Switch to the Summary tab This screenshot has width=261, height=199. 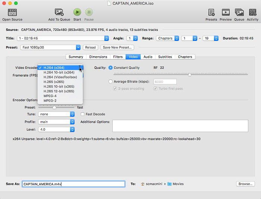point(76,57)
